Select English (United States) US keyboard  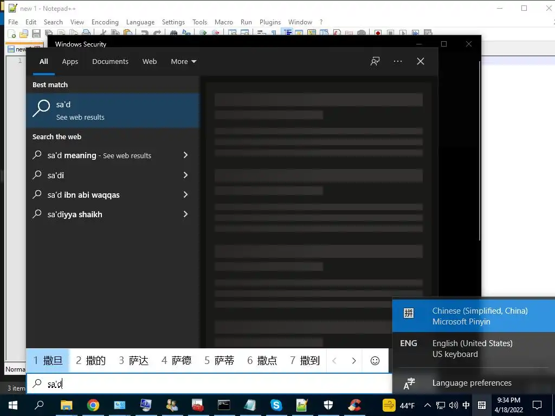(474, 348)
